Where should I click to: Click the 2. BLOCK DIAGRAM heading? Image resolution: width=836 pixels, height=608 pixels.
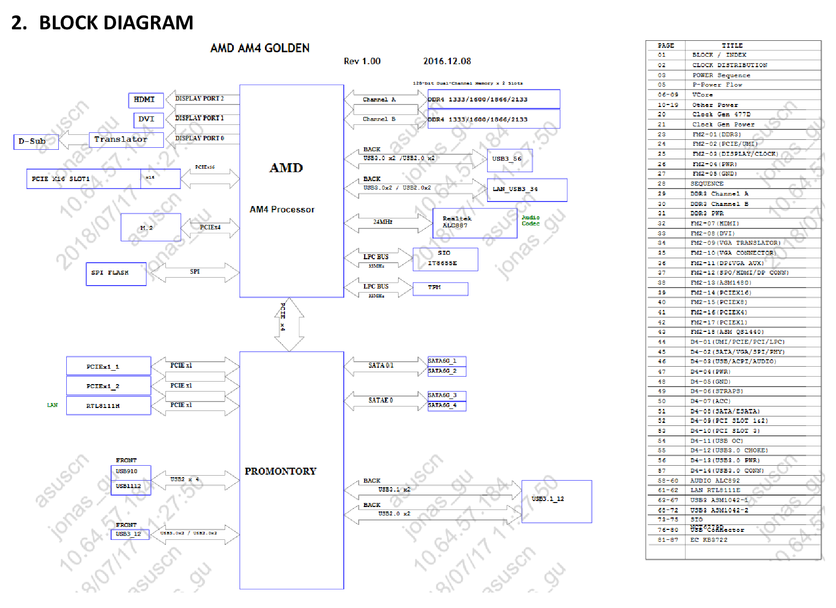102,23
